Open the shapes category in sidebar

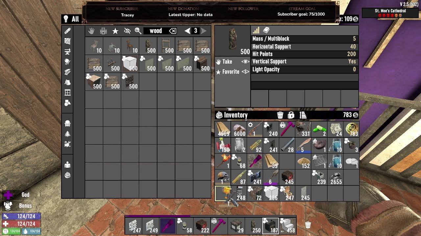point(67,103)
